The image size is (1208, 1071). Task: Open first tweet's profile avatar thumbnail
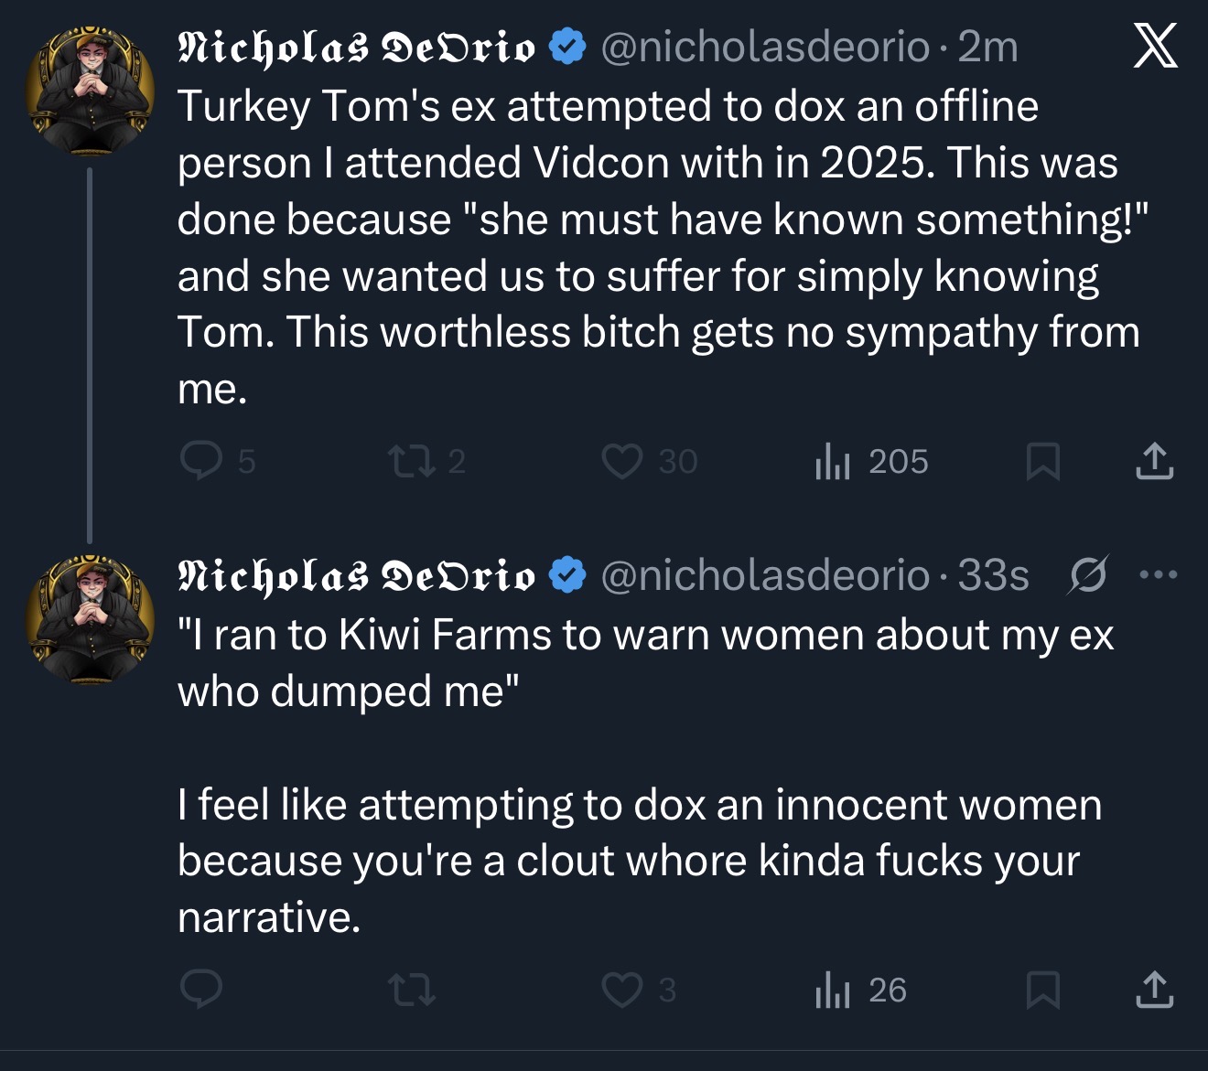pos(91,91)
